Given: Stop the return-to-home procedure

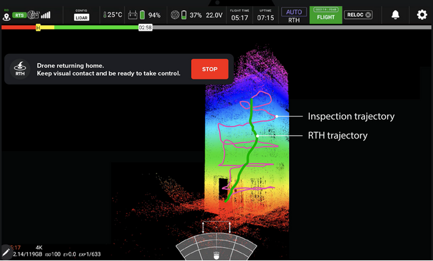Looking at the screenshot, I should [210, 69].
